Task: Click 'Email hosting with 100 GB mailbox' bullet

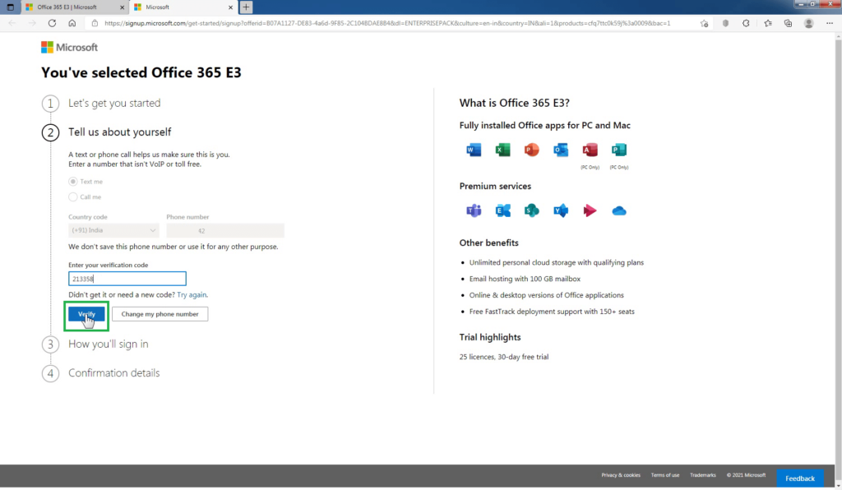Action: (525, 279)
